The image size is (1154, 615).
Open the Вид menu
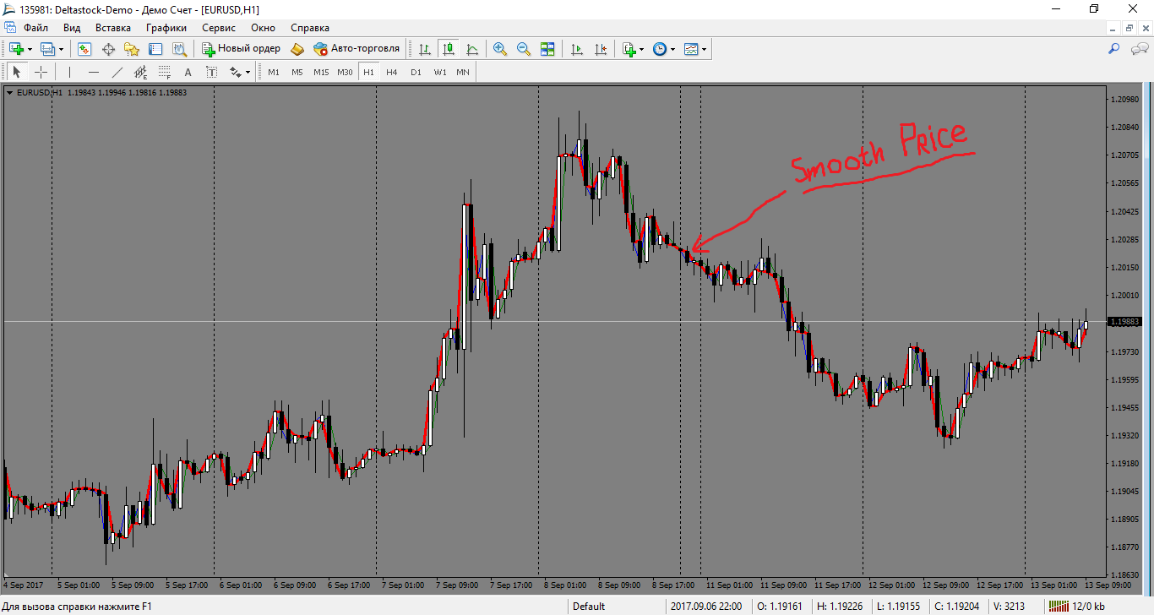pyautogui.click(x=72, y=28)
